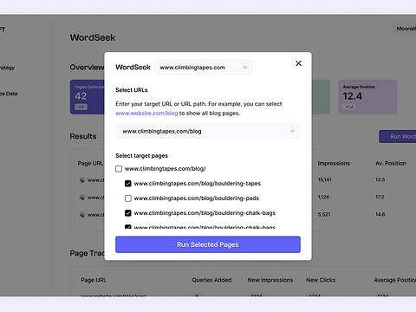Click the www.climbingtapes.com/blog/bouldering-pads label
The image size is (416, 312).
coord(197,198)
